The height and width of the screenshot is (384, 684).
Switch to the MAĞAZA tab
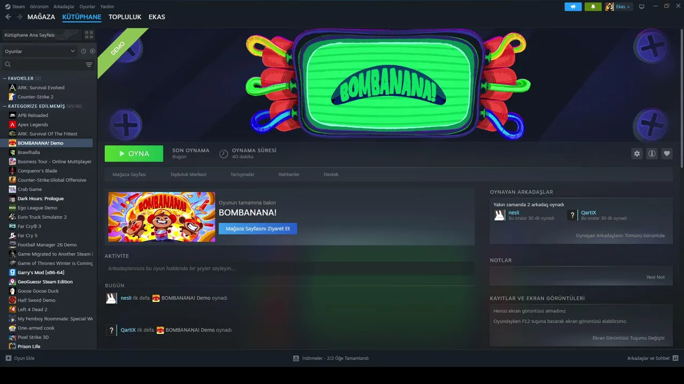click(41, 17)
